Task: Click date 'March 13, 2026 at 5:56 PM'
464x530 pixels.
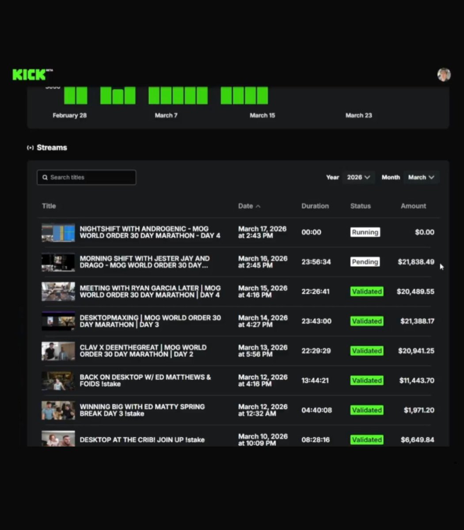Action: coord(262,351)
